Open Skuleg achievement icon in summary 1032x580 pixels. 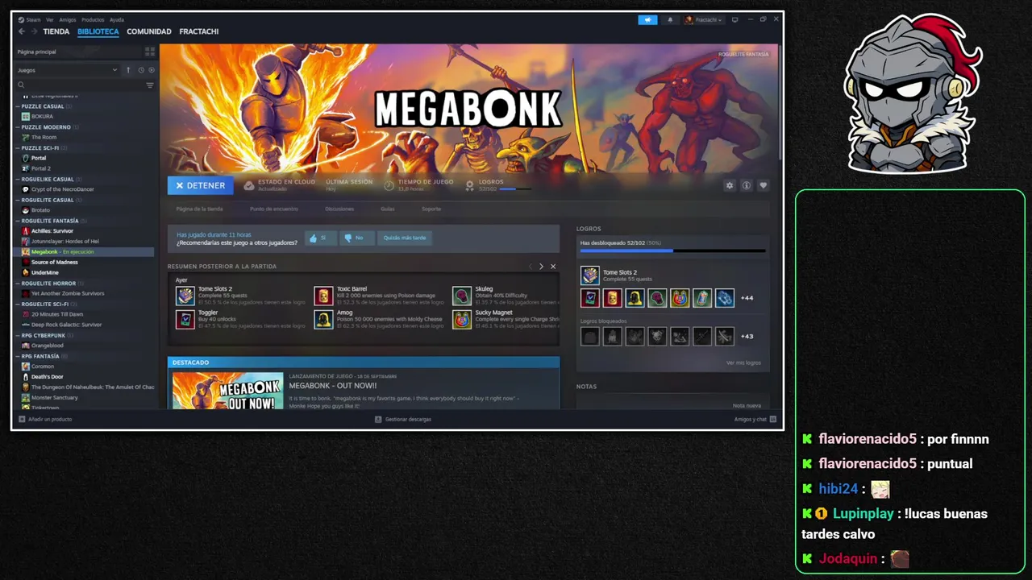point(461,296)
